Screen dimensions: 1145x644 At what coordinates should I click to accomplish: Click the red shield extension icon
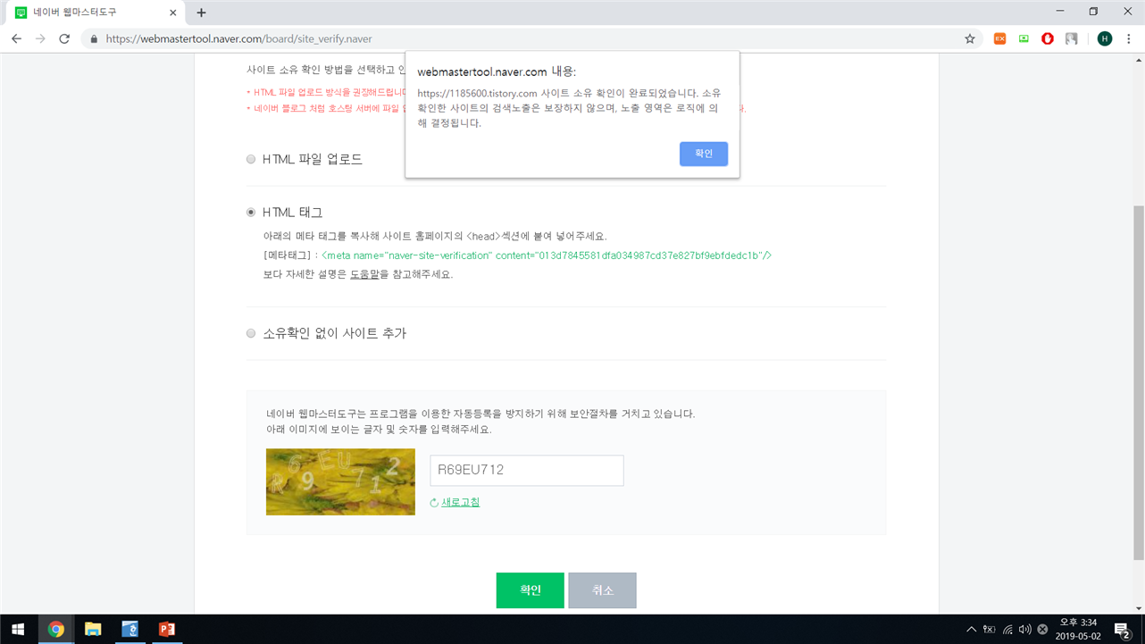pyautogui.click(x=1048, y=39)
